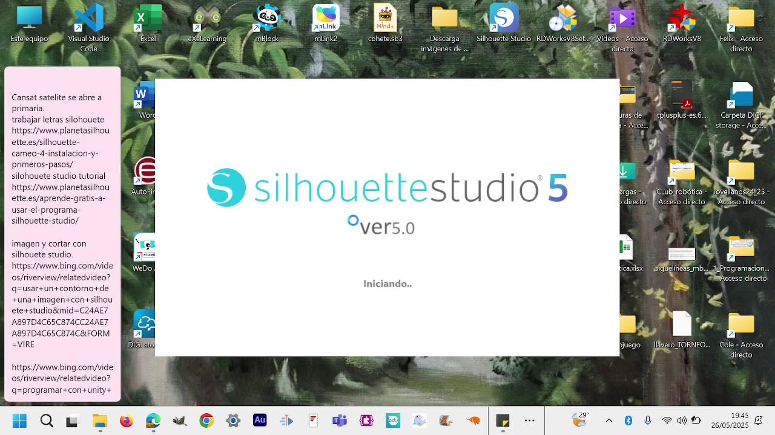Viewport: 775px width, 435px height.
Task: Select the Vídeos - Acceso directo shortcut
Action: pos(622,28)
